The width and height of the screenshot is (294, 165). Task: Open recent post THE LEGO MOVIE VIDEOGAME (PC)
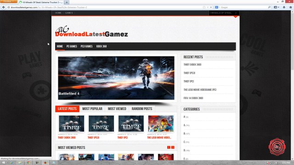point(200,90)
